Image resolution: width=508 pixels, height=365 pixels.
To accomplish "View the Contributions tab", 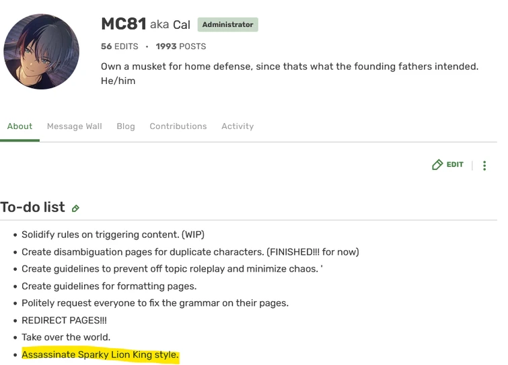I will (178, 126).
